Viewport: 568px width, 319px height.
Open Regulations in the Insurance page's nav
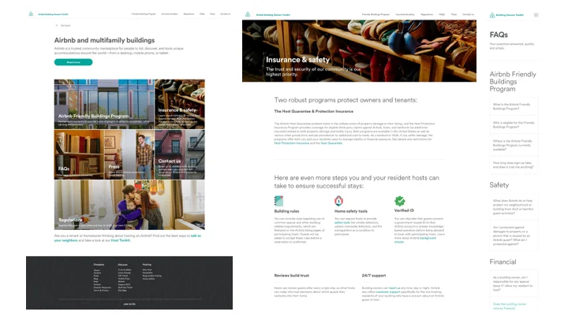[427, 14]
